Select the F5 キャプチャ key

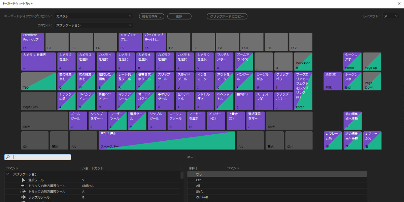coord(130,42)
